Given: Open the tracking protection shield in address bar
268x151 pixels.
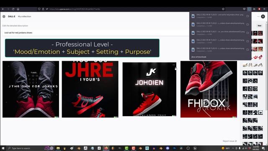Looking at the screenshot, I should point(39,9).
